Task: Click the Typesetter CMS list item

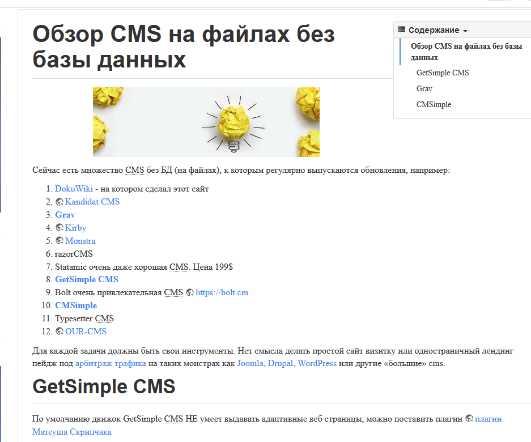Action: (x=84, y=318)
